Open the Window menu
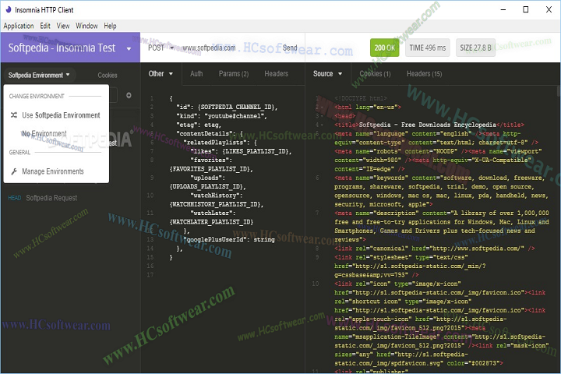This screenshot has height=374, width=561. [86, 26]
